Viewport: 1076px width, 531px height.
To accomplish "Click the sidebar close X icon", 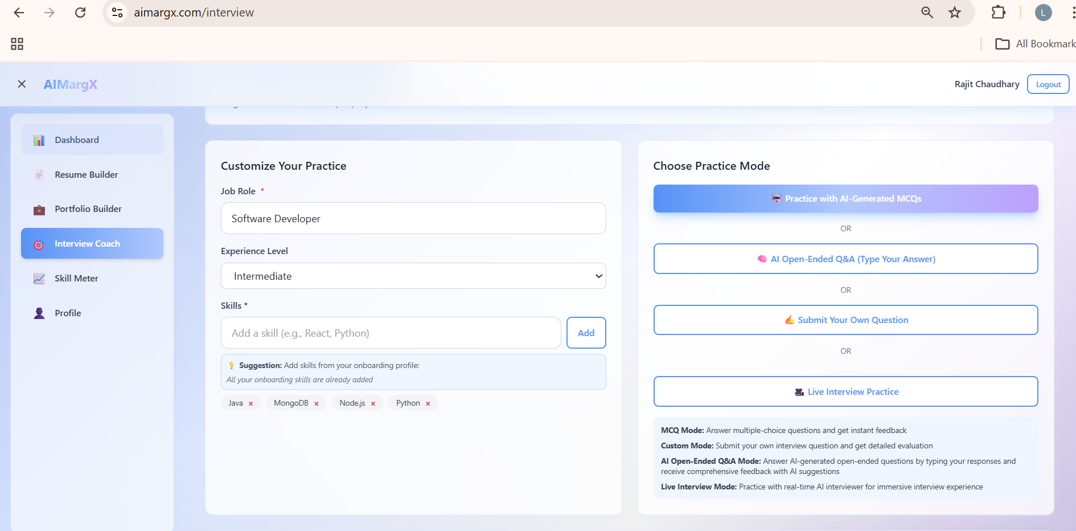I will [22, 84].
